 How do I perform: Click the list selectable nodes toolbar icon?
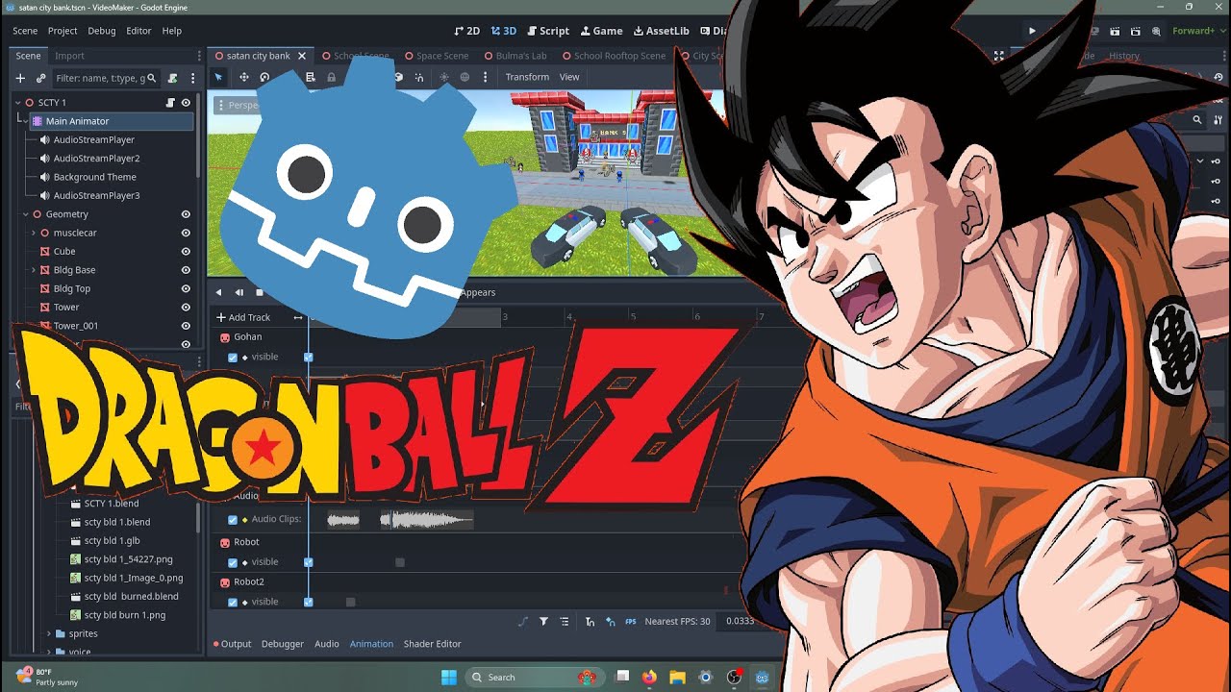pos(310,77)
